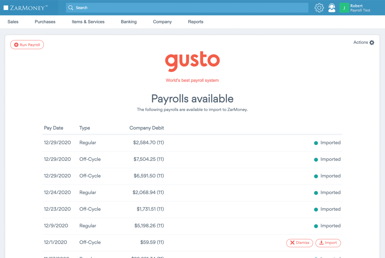Click the Type column header
The height and width of the screenshot is (258, 385).
[x=84, y=128]
